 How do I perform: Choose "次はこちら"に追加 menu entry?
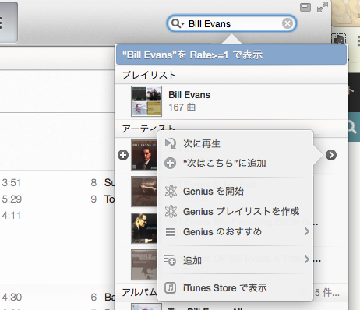click(x=235, y=163)
